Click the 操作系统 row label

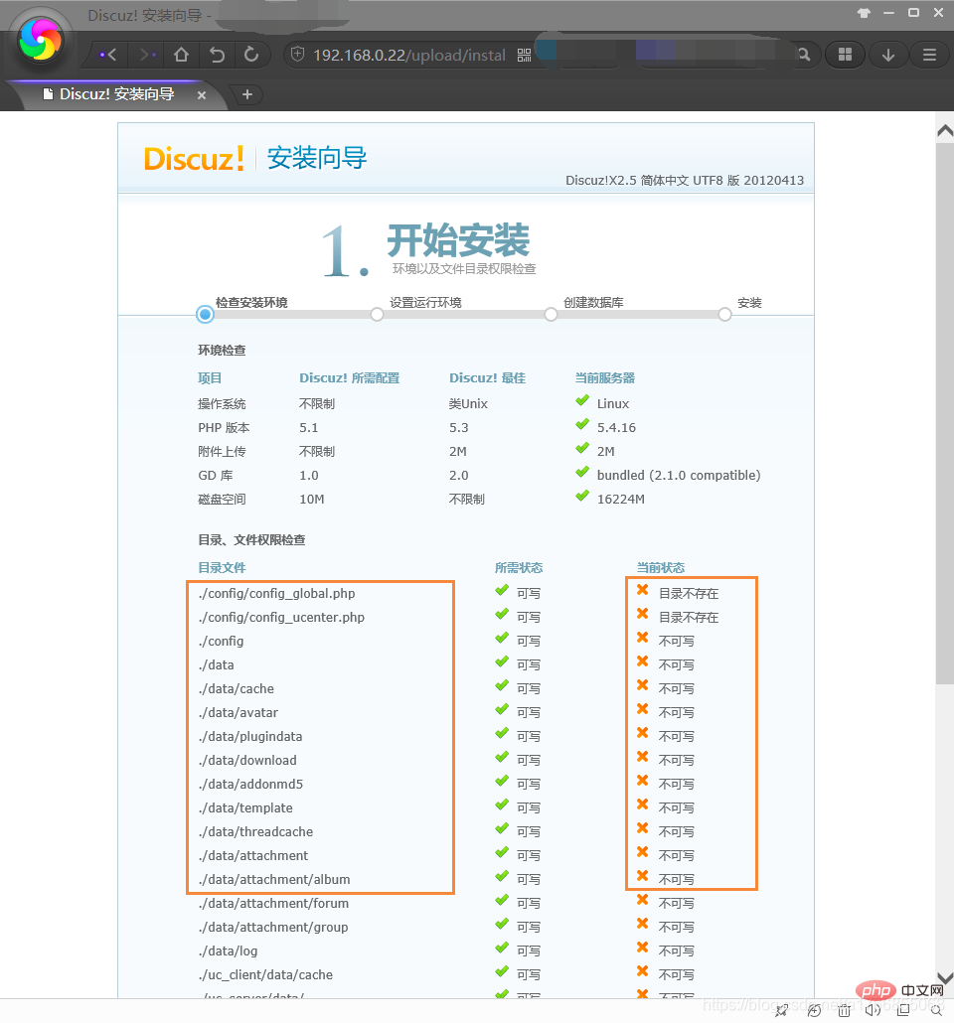tap(222, 404)
